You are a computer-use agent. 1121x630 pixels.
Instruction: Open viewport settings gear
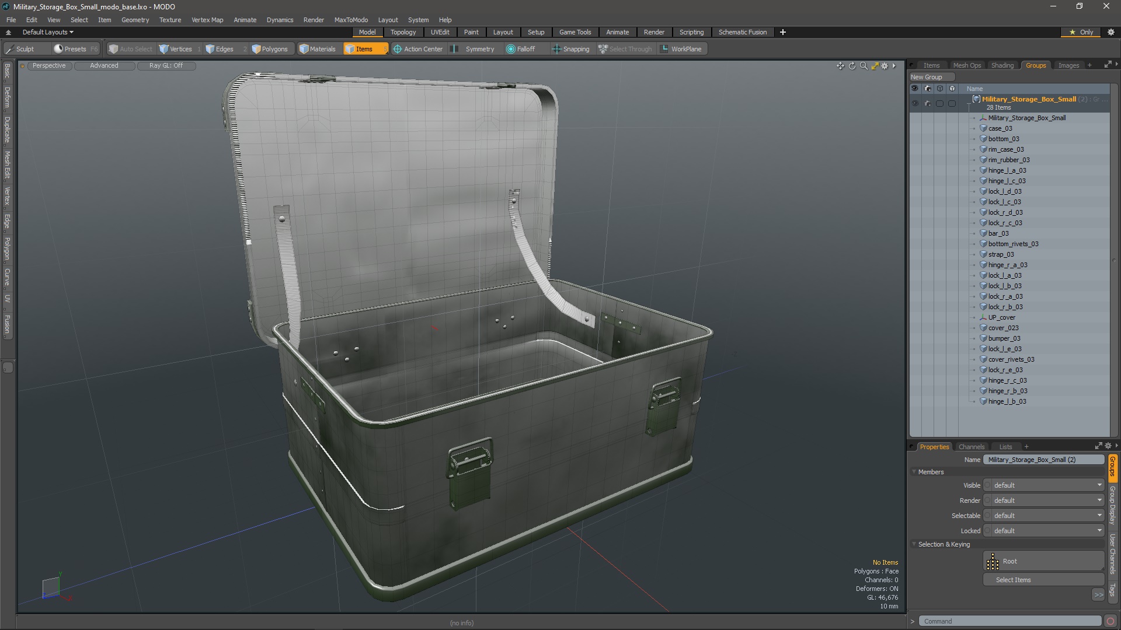point(885,66)
